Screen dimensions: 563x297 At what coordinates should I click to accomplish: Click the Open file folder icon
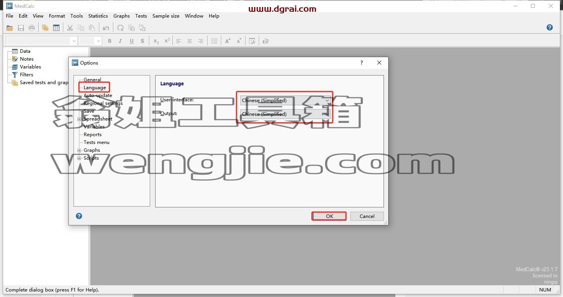(x=10, y=28)
